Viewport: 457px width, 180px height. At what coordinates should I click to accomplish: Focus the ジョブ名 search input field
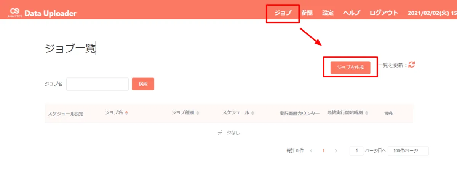click(x=97, y=84)
